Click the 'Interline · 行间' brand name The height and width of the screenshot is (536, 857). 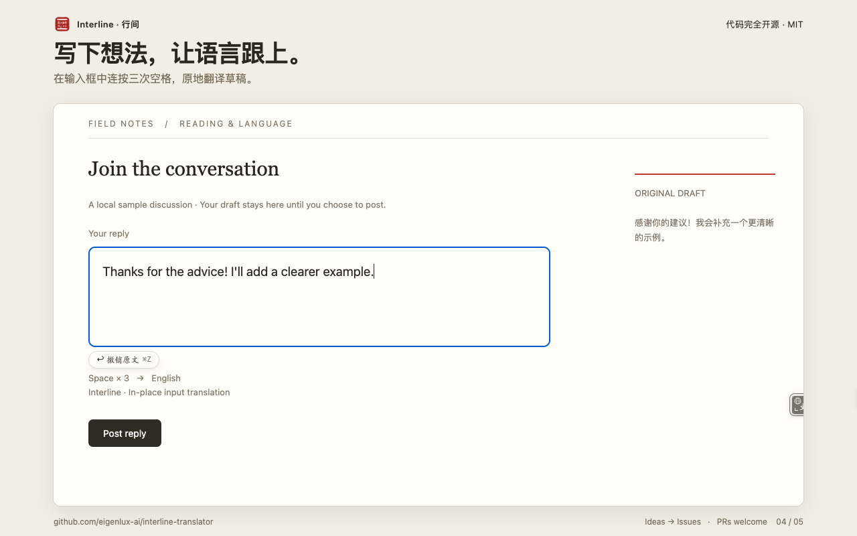108,24
